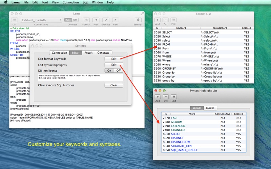Switch to Result tab in Settings
The height and width of the screenshot is (169, 271).
point(88,53)
